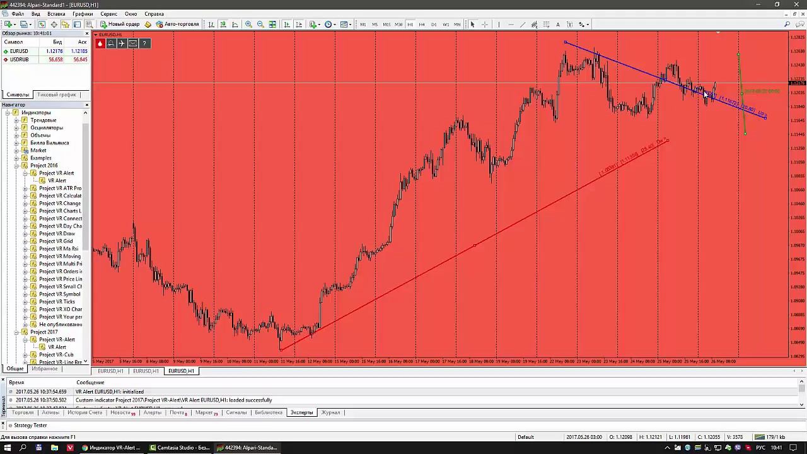Open the indicators list dropdown
807x454 pixels.
point(315,25)
